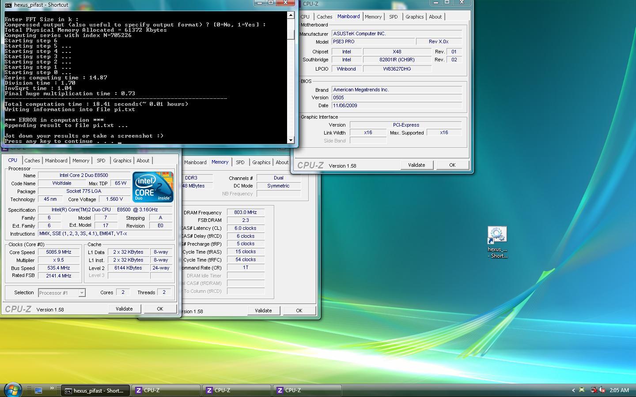Expand the quick launch chevron

coord(52,389)
